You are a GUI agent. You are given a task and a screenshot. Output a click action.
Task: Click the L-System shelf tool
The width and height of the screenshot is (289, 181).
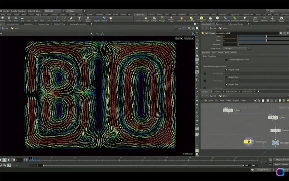(97, 19)
